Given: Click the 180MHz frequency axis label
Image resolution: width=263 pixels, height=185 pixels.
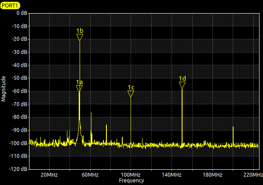Looking at the screenshot, I should [212, 175].
